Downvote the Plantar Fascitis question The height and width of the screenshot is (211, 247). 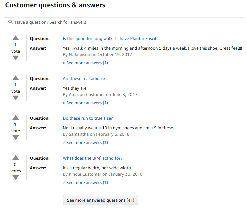point(16,58)
